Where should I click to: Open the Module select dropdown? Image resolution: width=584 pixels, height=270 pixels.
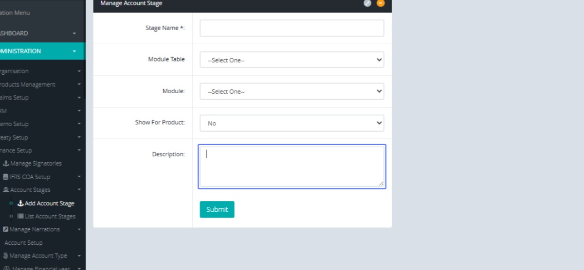(292, 91)
